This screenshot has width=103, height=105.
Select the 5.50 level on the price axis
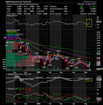(99, 32)
